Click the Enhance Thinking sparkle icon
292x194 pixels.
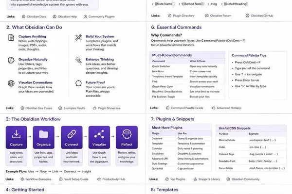pos(78,60)
